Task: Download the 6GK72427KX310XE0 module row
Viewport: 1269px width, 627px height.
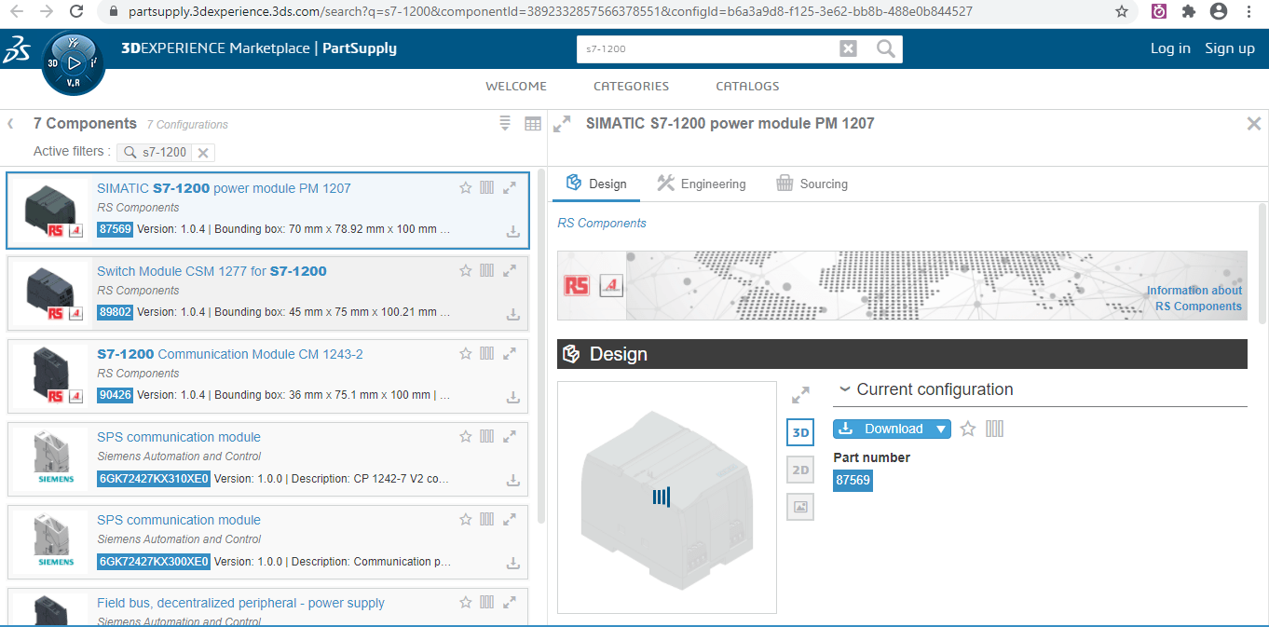Action: tap(512, 481)
